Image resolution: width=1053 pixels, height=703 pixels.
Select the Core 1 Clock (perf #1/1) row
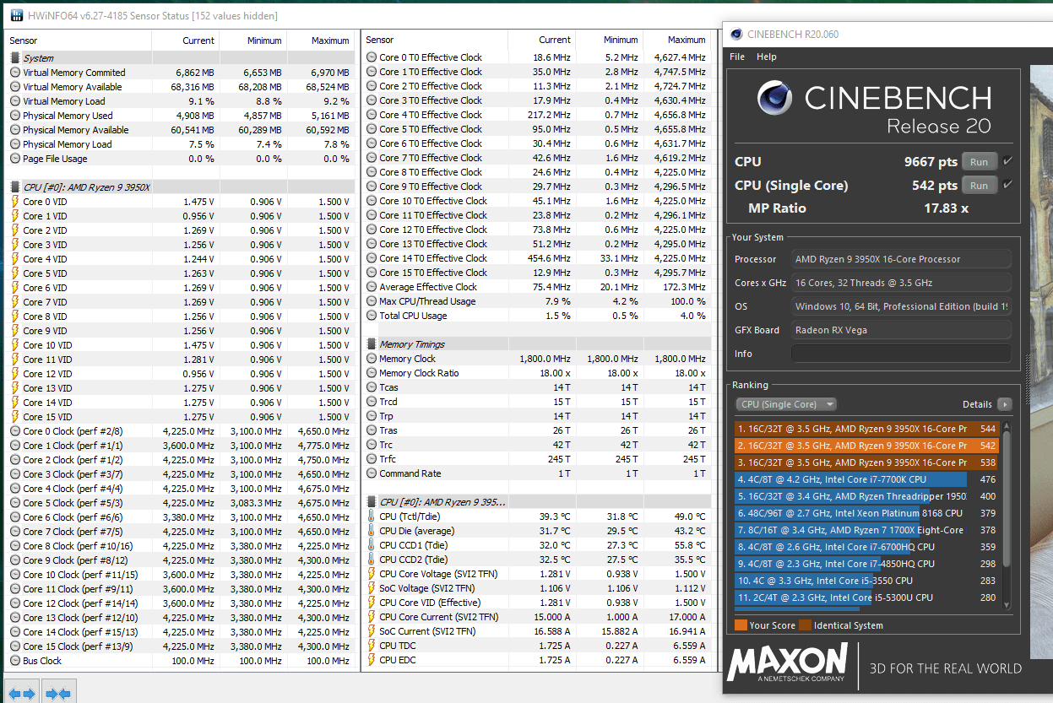click(x=180, y=446)
